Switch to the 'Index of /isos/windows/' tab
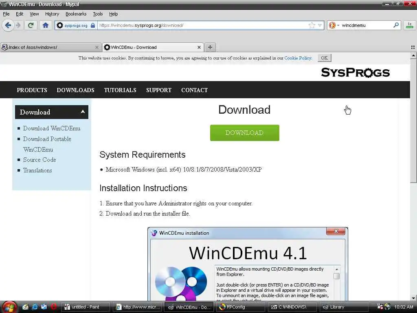417x313 pixels. pos(50,47)
